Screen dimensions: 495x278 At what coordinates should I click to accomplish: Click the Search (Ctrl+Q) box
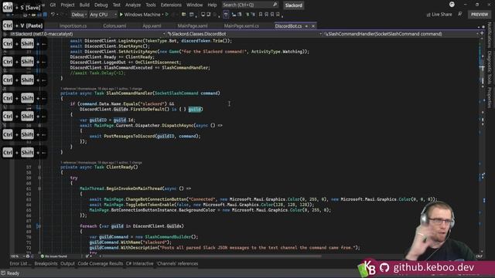(250, 5)
